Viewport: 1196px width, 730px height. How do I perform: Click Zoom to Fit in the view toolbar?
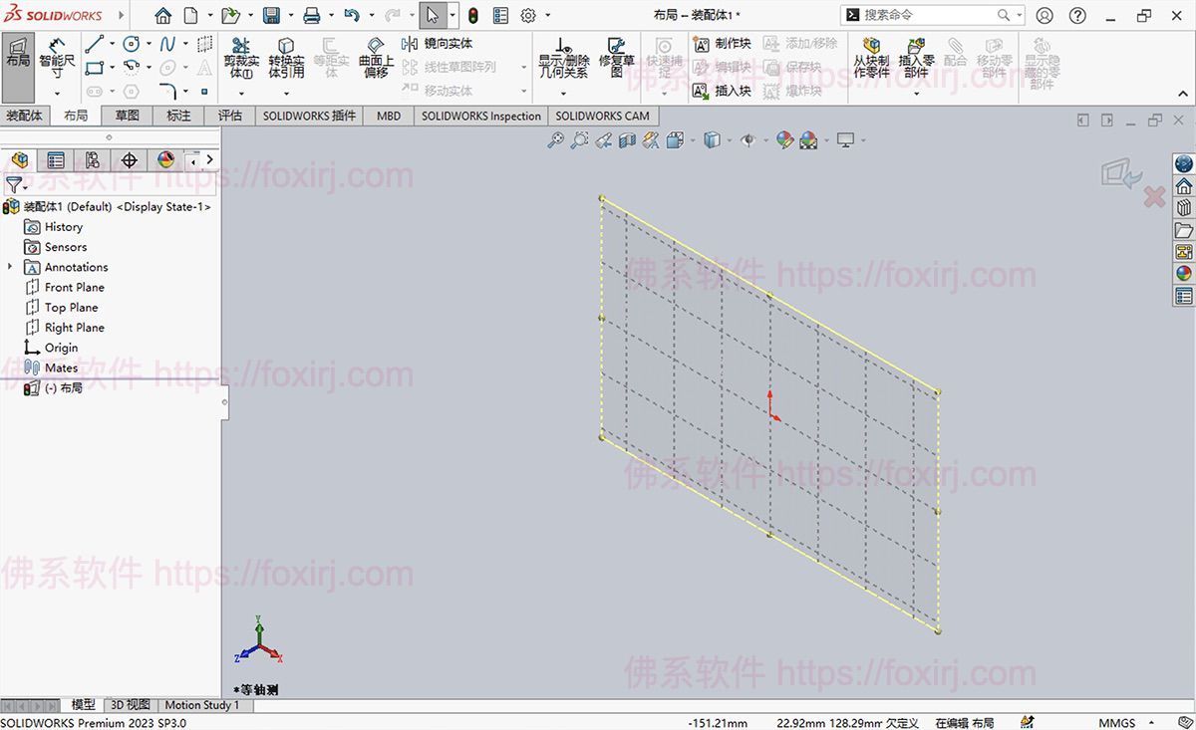click(556, 140)
